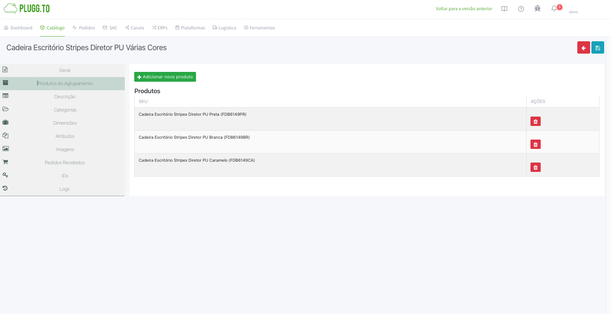Open Pedidos Recebidos via the cart icon
611x314 pixels.
tap(65, 163)
